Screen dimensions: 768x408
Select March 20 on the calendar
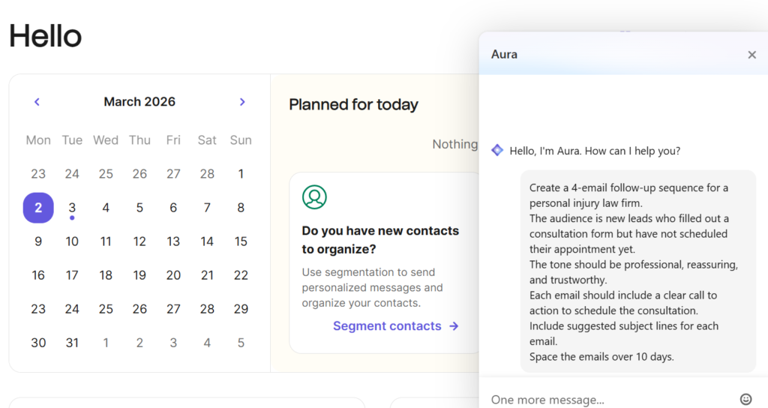pos(173,275)
